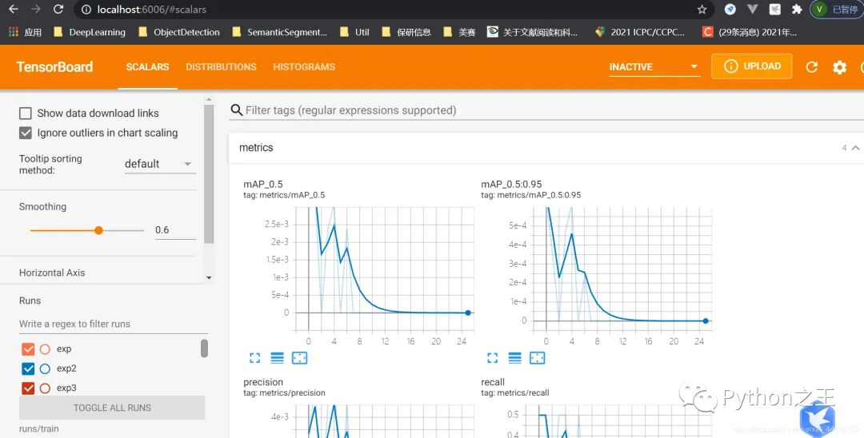This screenshot has width=864, height=438.
Task: Open the browser extensions puzzle icon
Action: point(797,10)
